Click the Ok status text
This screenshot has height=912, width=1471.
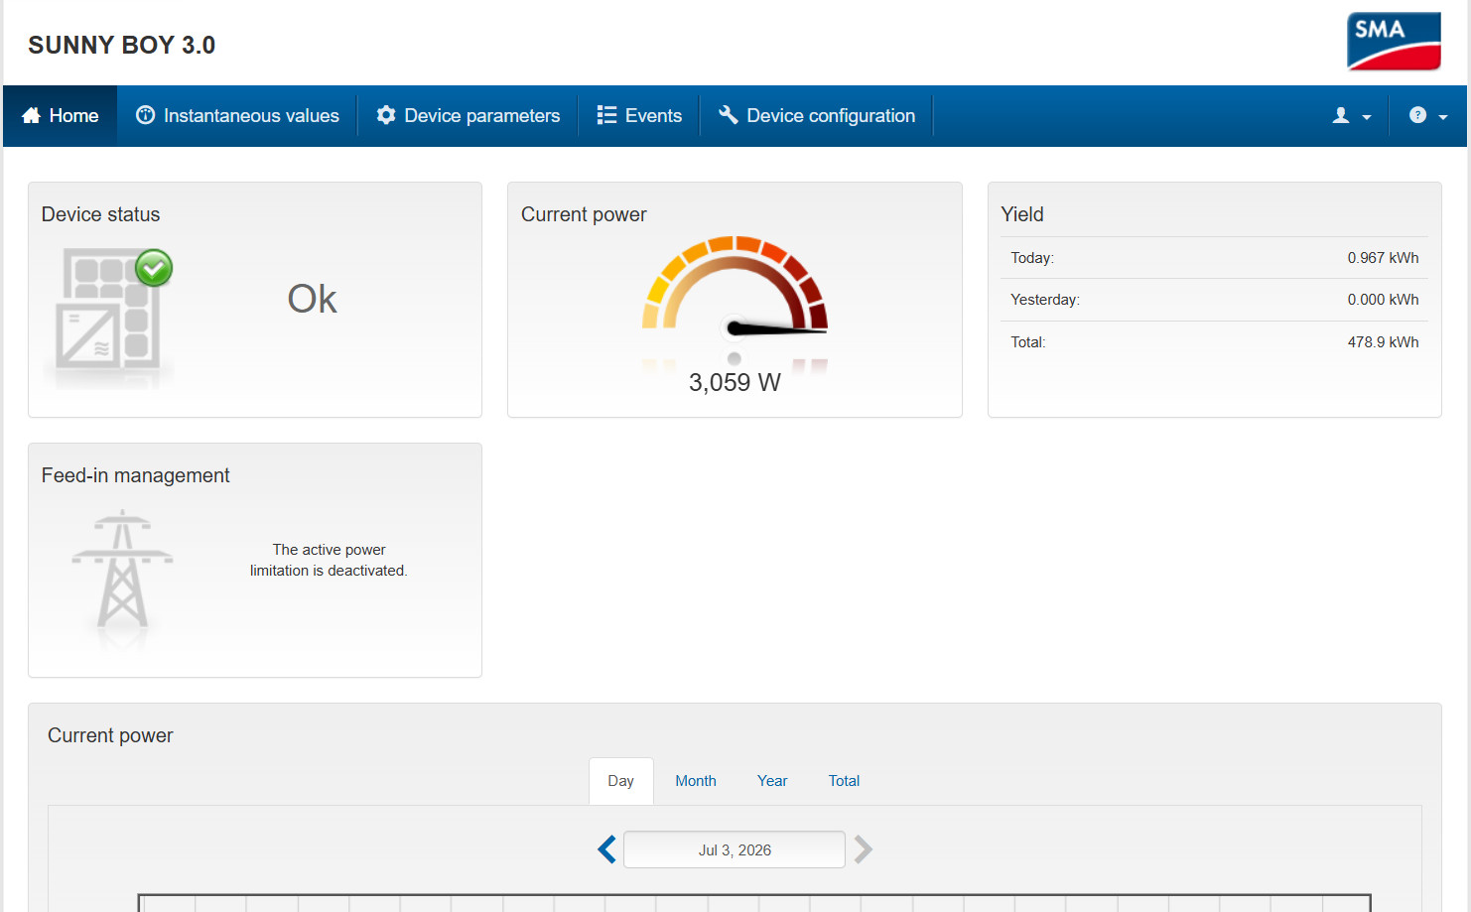point(312,299)
